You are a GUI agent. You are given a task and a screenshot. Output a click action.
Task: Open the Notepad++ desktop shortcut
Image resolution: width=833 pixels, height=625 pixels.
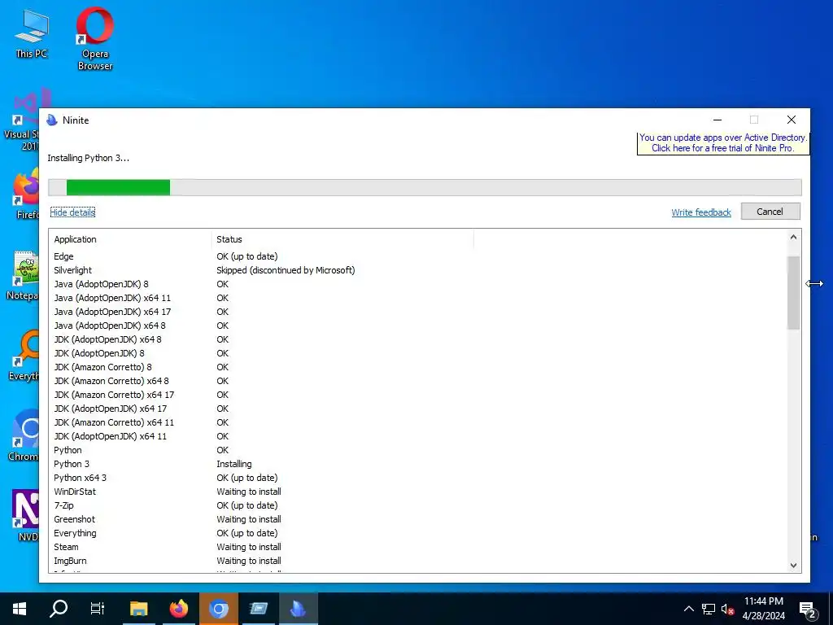(23, 275)
